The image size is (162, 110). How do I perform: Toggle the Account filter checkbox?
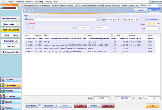pos(26,19)
